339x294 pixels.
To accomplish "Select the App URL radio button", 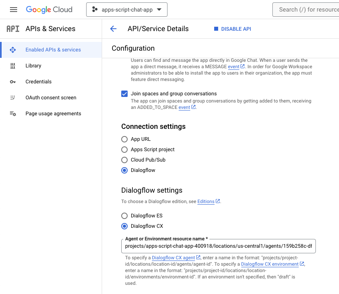I will [x=124, y=139].
